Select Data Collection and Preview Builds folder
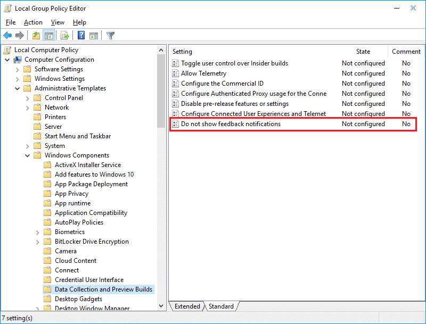Viewport: 426px width, 324px height. pyautogui.click(x=103, y=289)
